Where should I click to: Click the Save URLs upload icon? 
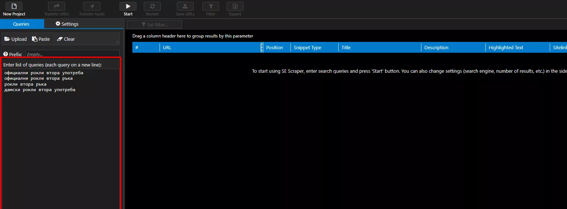(x=185, y=6)
